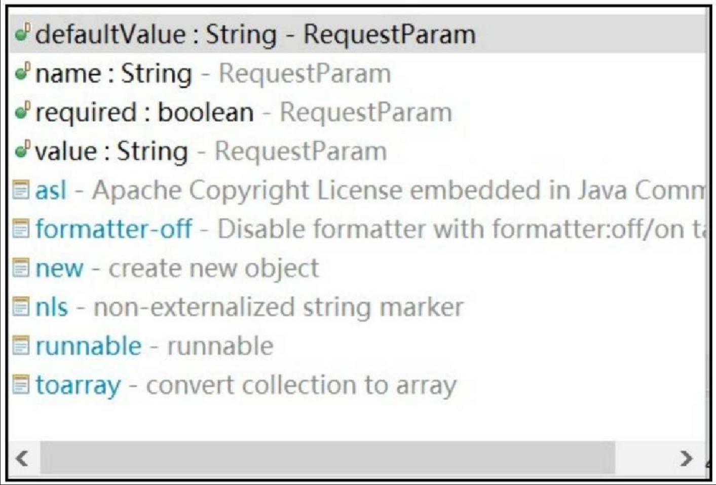
Task: Choose the asl Apache License template
Action: (x=357, y=190)
